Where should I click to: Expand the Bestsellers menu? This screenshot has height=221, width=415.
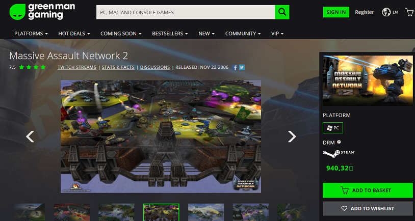170,34
